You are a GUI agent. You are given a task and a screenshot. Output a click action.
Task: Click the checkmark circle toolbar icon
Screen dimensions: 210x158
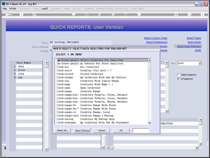pos(189,14)
